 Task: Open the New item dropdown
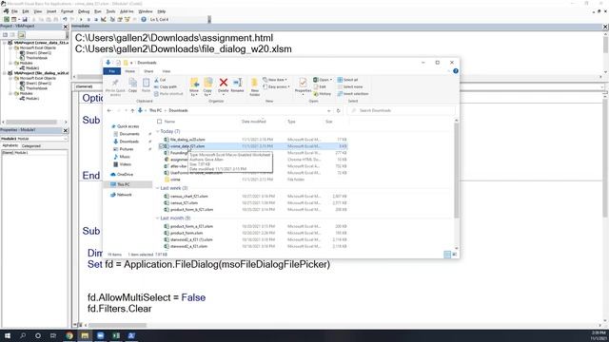click(275, 80)
